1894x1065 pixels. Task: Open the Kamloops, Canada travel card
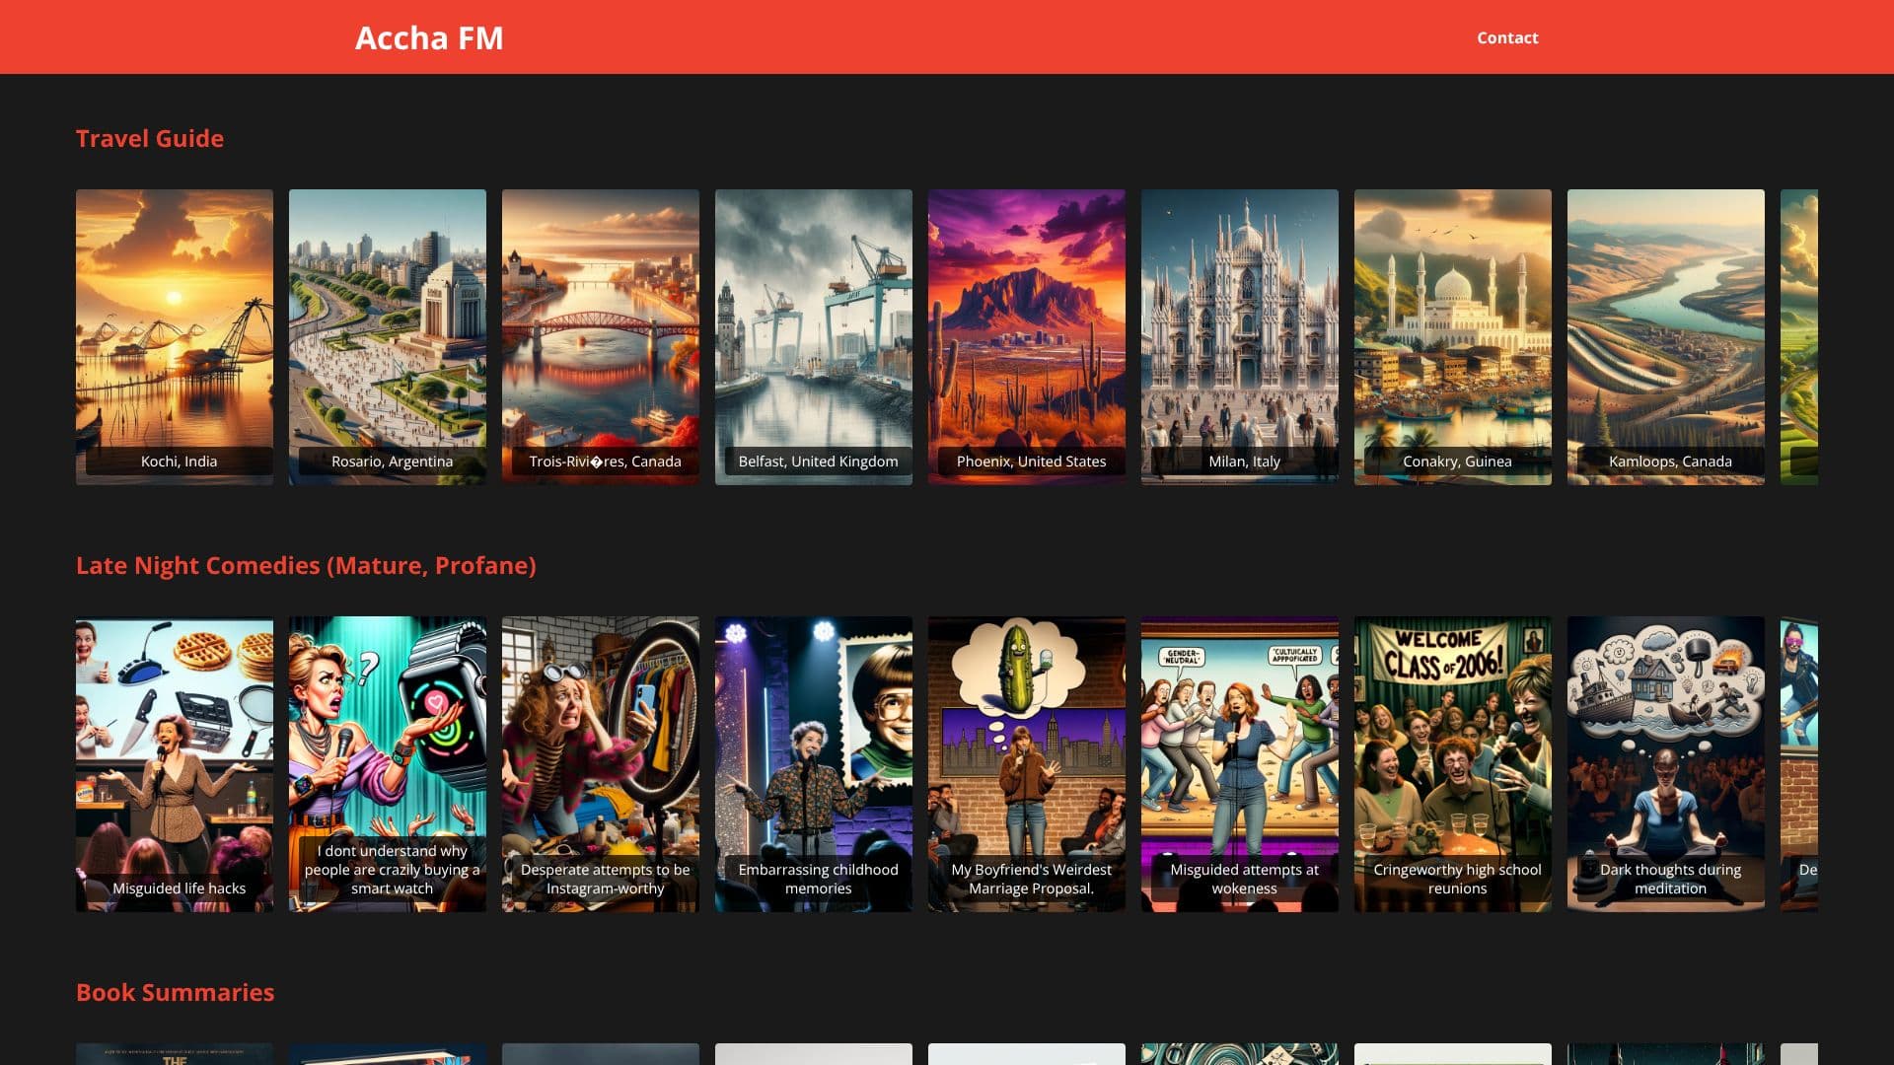click(1666, 337)
